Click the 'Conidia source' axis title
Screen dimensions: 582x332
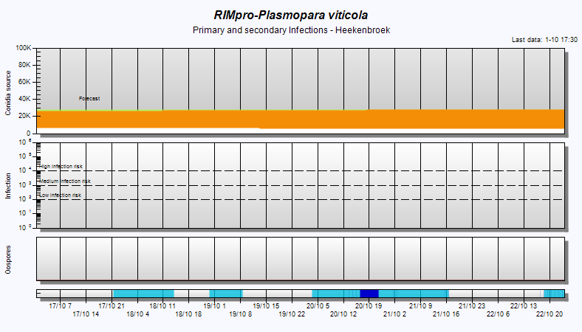(8, 93)
